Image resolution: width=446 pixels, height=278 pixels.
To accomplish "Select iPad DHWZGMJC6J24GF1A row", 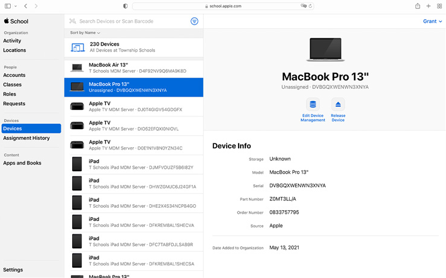I will pyautogui.click(x=133, y=184).
